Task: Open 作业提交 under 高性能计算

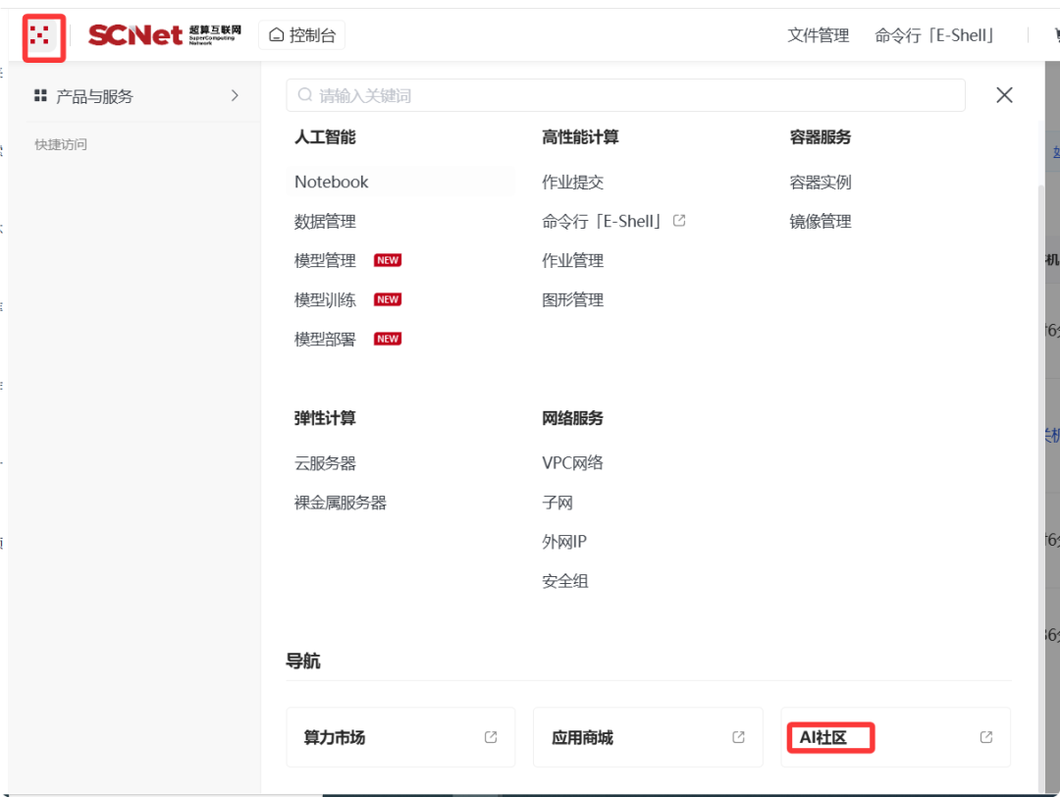Action: [x=572, y=182]
